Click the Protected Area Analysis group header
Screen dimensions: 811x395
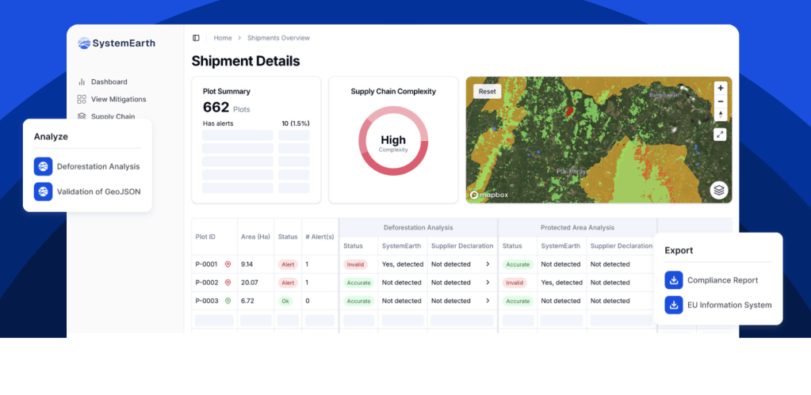(x=577, y=227)
